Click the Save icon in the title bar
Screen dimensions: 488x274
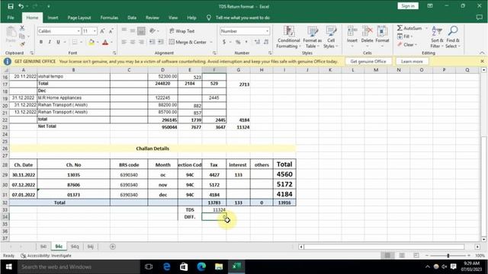click(10, 6)
